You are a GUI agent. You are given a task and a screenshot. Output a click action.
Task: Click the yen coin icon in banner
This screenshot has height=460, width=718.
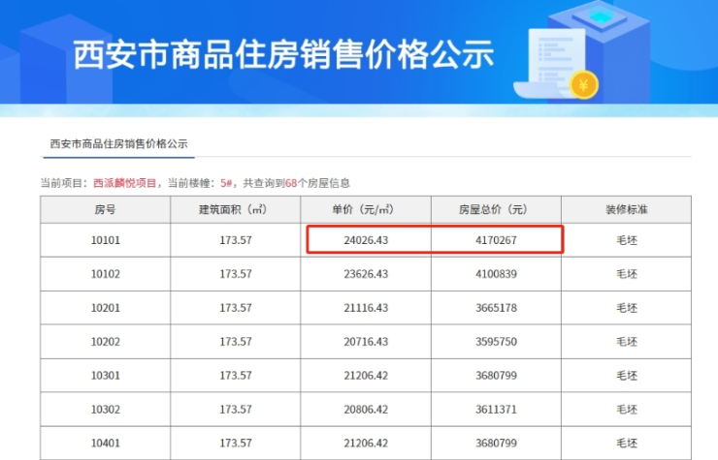coord(583,84)
